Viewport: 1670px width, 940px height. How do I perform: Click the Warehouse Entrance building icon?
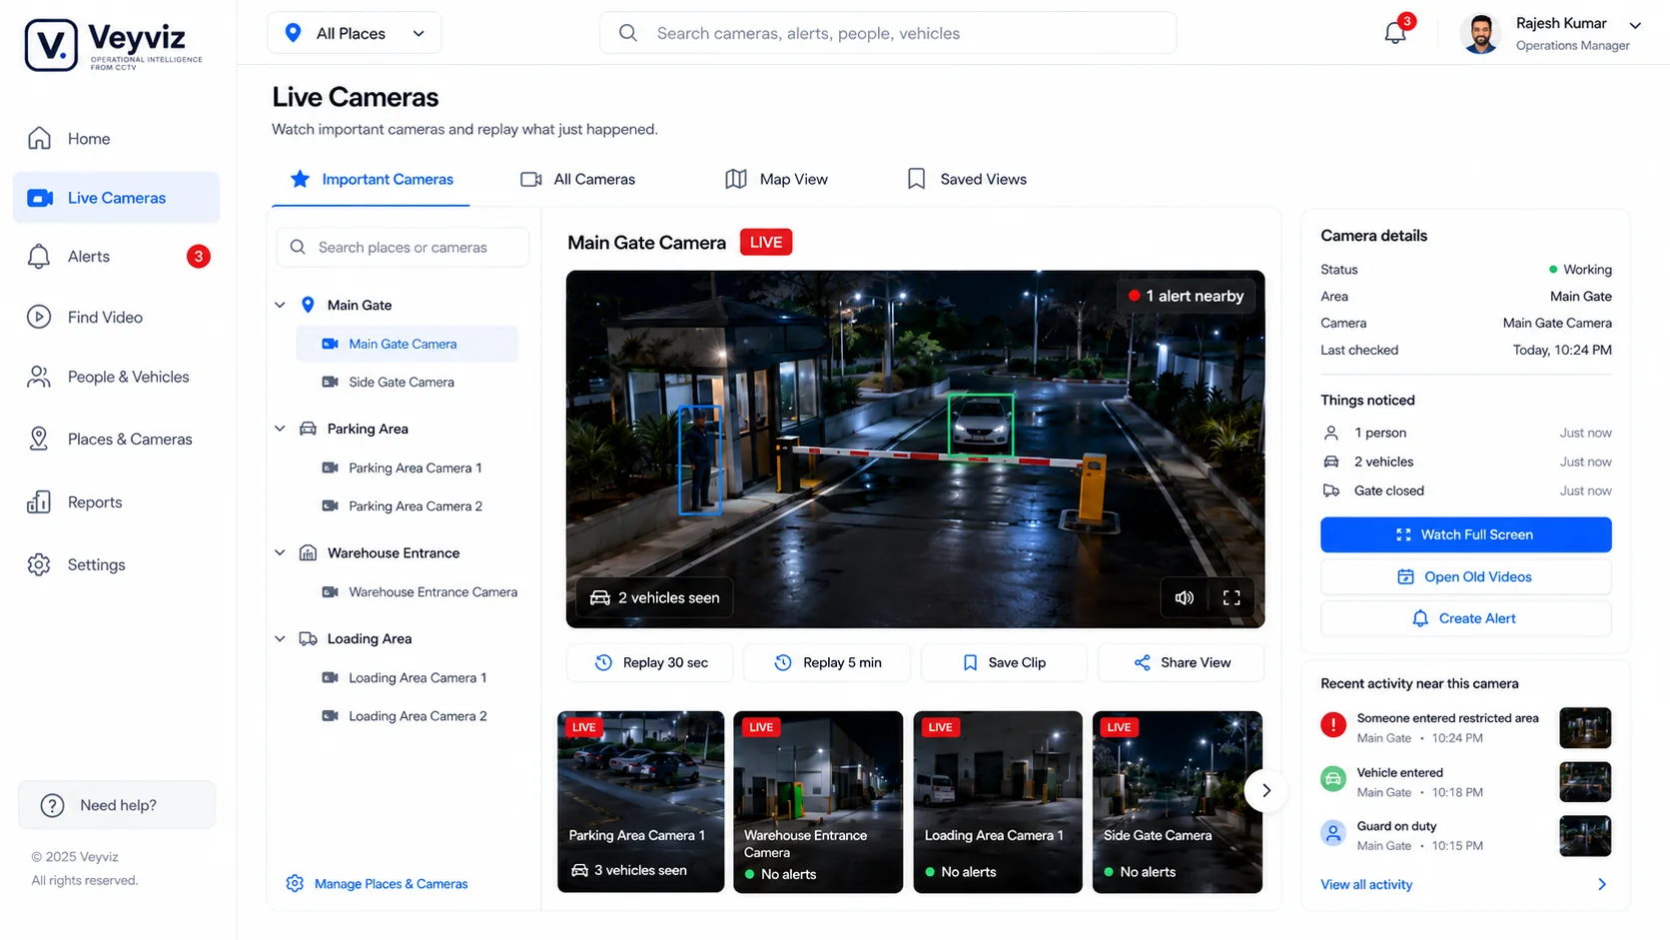308,552
